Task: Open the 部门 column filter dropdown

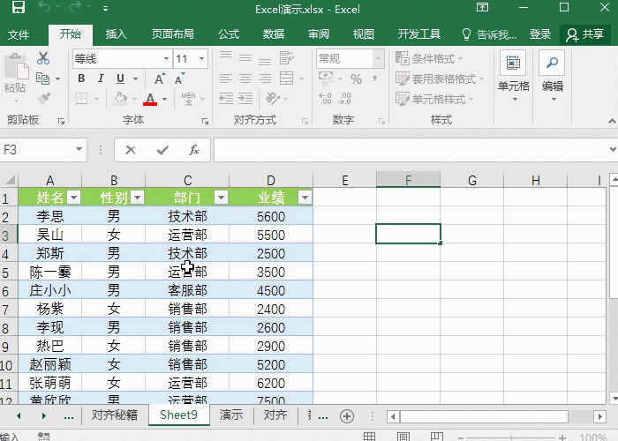Action: pos(221,198)
